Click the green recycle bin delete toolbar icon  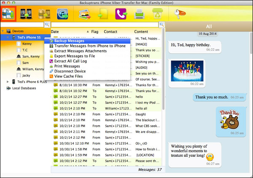click(157, 14)
